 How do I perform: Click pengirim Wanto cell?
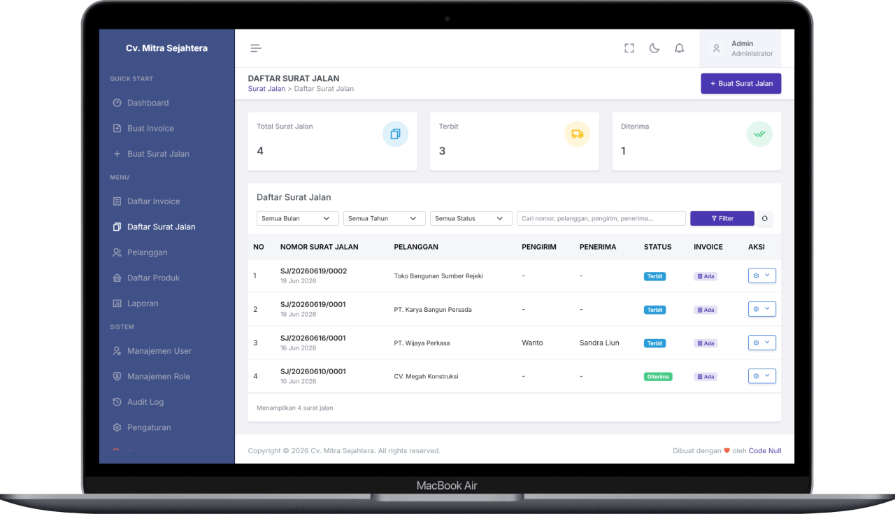(532, 343)
